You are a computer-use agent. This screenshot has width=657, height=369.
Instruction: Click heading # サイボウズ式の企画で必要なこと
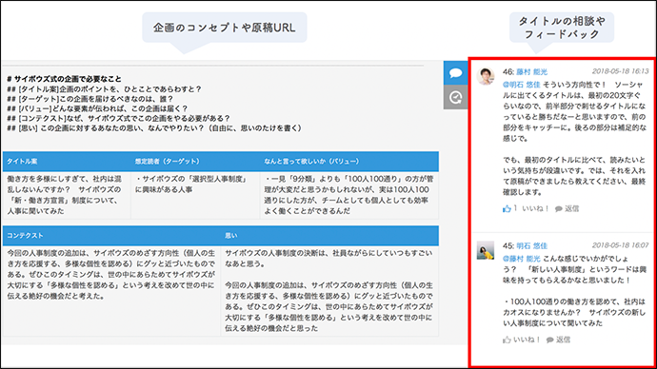64,79
